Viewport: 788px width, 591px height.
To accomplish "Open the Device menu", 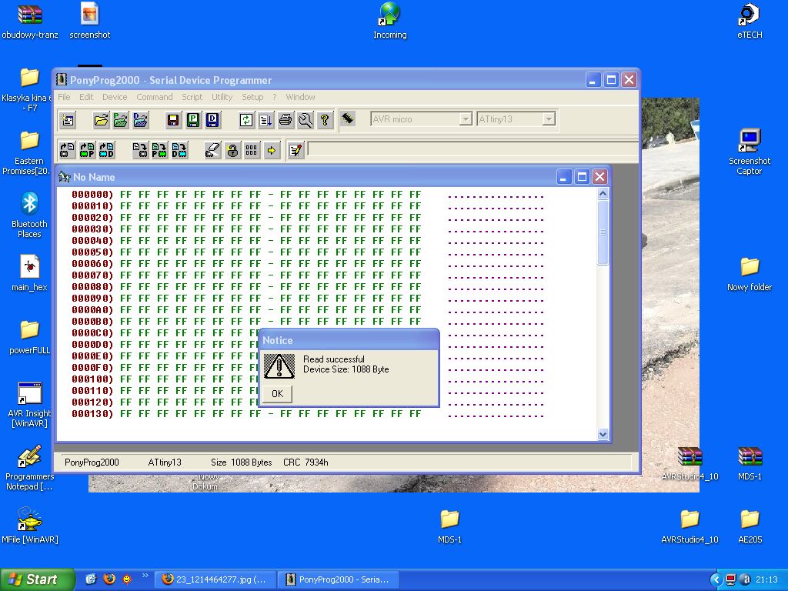I will tap(115, 97).
